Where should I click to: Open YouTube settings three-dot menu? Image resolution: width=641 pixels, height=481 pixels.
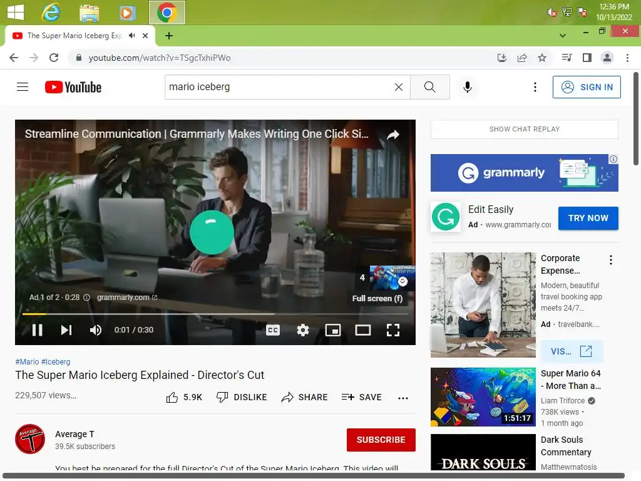tap(535, 86)
